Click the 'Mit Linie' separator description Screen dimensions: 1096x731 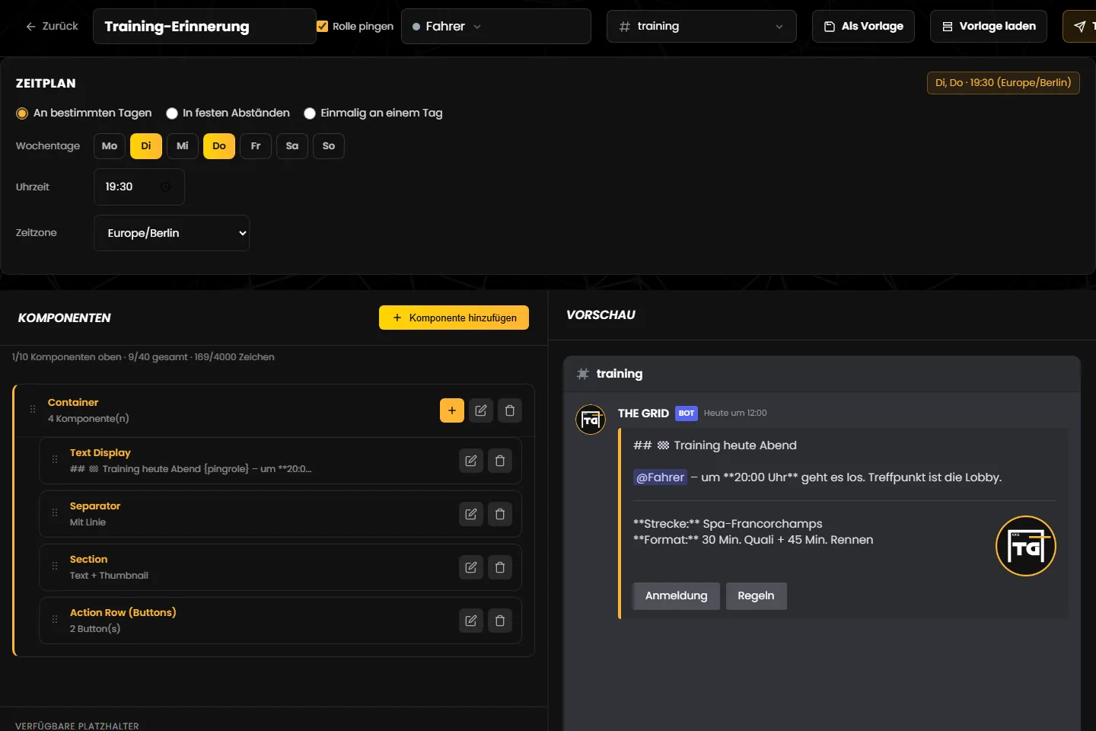click(x=88, y=522)
